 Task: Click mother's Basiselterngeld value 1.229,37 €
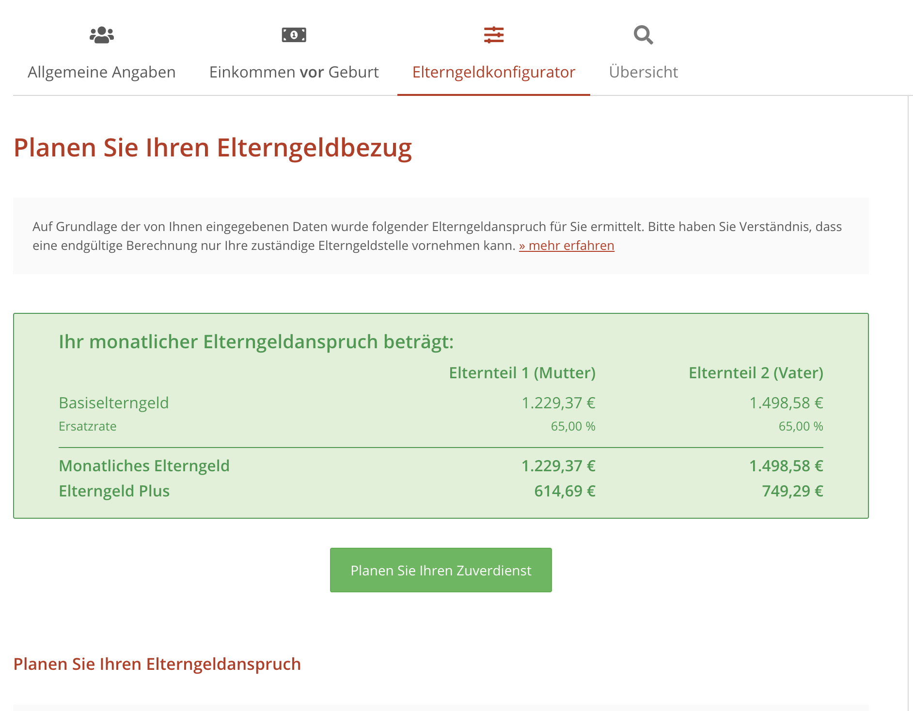559,403
